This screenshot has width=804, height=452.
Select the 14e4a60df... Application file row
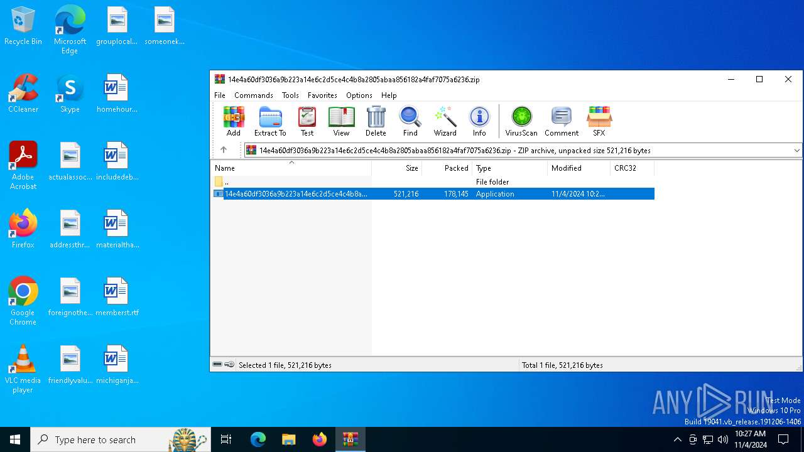pyautogui.click(x=433, y=194)
